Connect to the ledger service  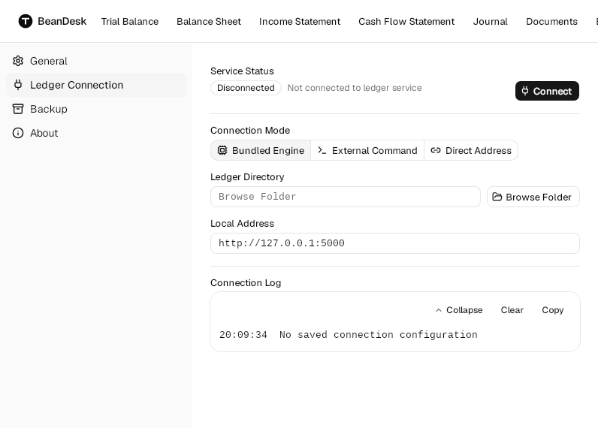point(547,91)
